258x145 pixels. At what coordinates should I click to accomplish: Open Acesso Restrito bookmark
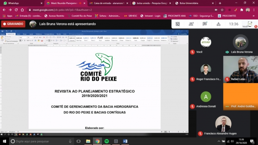click(x=55, y=16)
